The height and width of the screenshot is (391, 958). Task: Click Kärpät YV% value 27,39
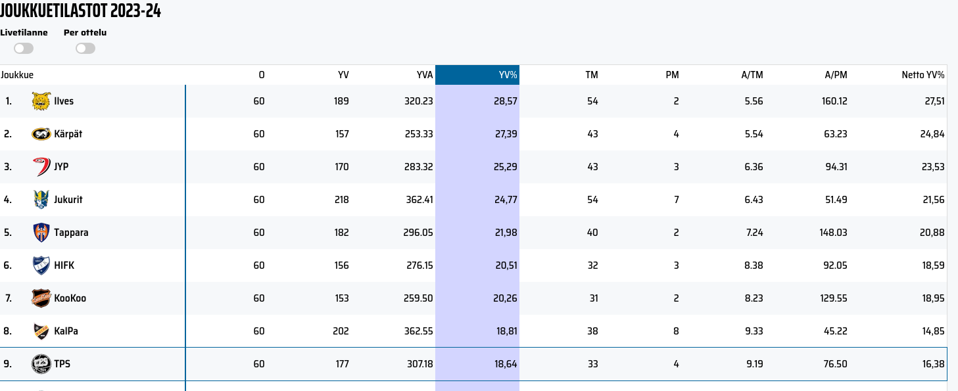(x=506, y=134)
